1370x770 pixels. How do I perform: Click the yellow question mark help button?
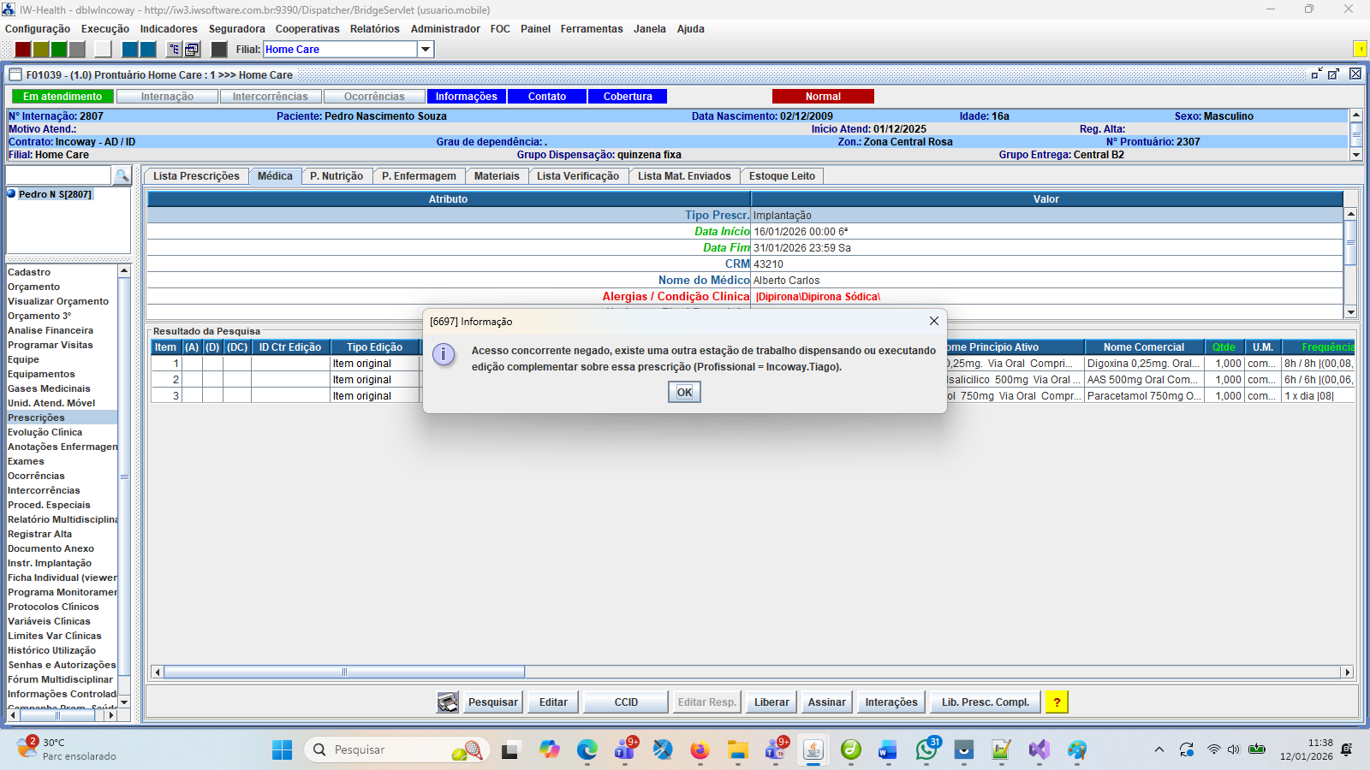click(1057, 702)
